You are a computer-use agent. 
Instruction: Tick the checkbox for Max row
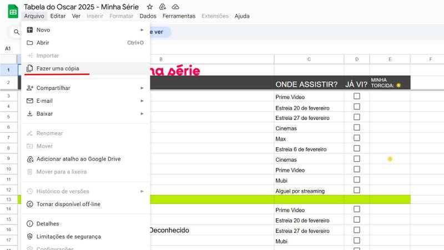357,138
